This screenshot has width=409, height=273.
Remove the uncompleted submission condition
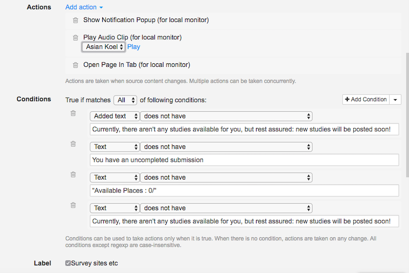pos(73,144)
